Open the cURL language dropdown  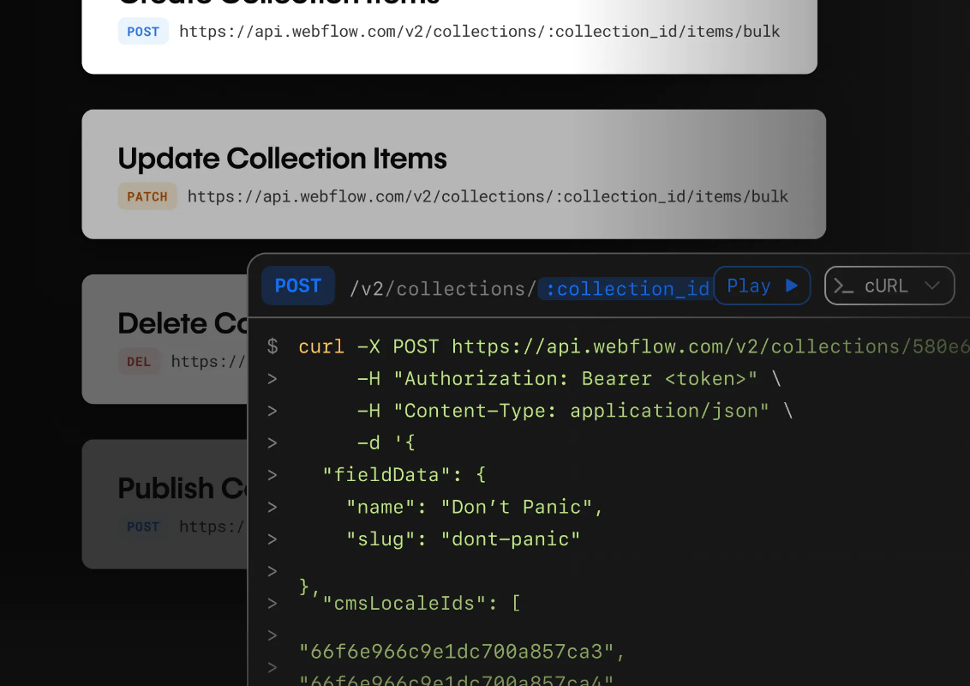(x=889, y=286)
